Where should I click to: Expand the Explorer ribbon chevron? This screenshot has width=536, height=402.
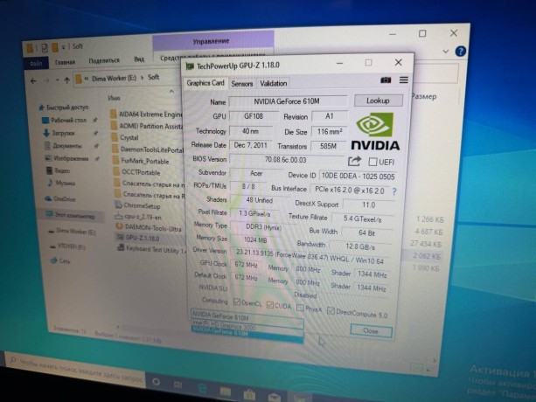445,52
